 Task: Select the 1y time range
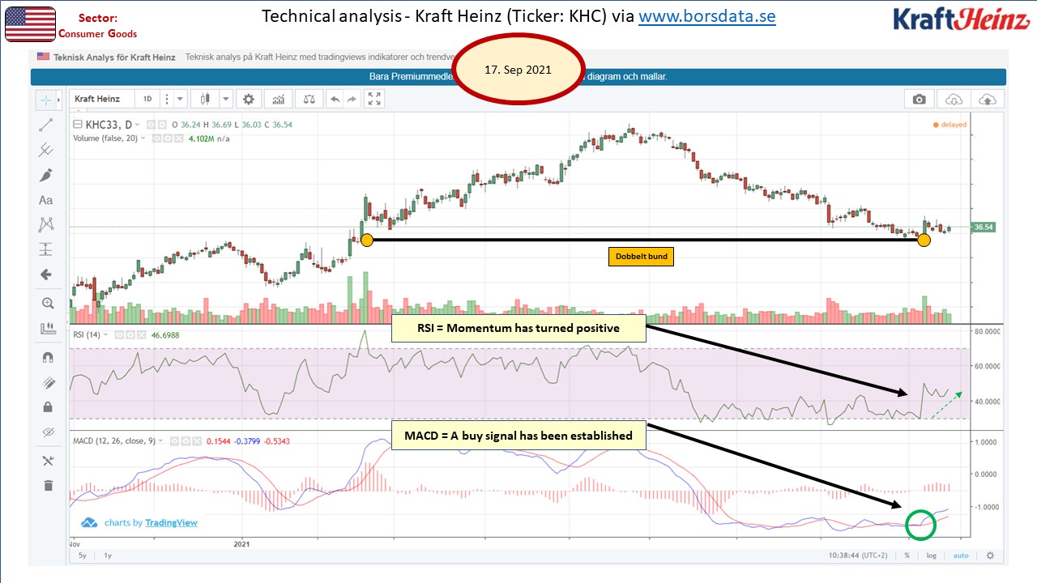click(x=108, y=556)
